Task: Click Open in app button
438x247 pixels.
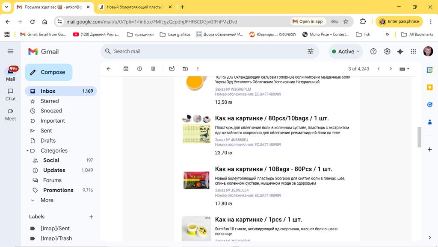Action: coord(308,21)
